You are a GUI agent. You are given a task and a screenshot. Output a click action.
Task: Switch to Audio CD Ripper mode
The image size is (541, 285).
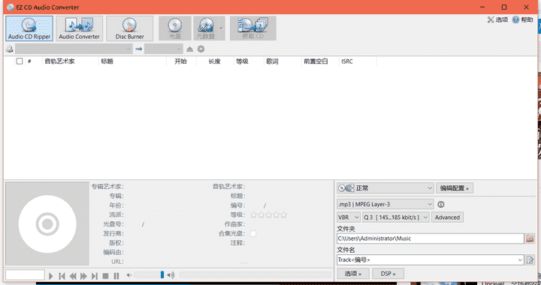point(29,28)
